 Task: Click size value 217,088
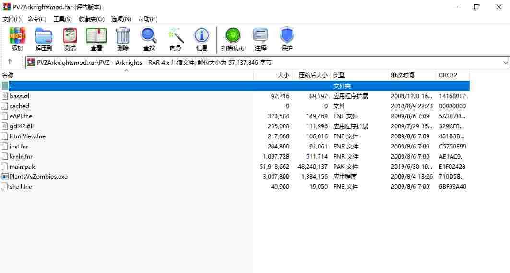tap(278, 136)
